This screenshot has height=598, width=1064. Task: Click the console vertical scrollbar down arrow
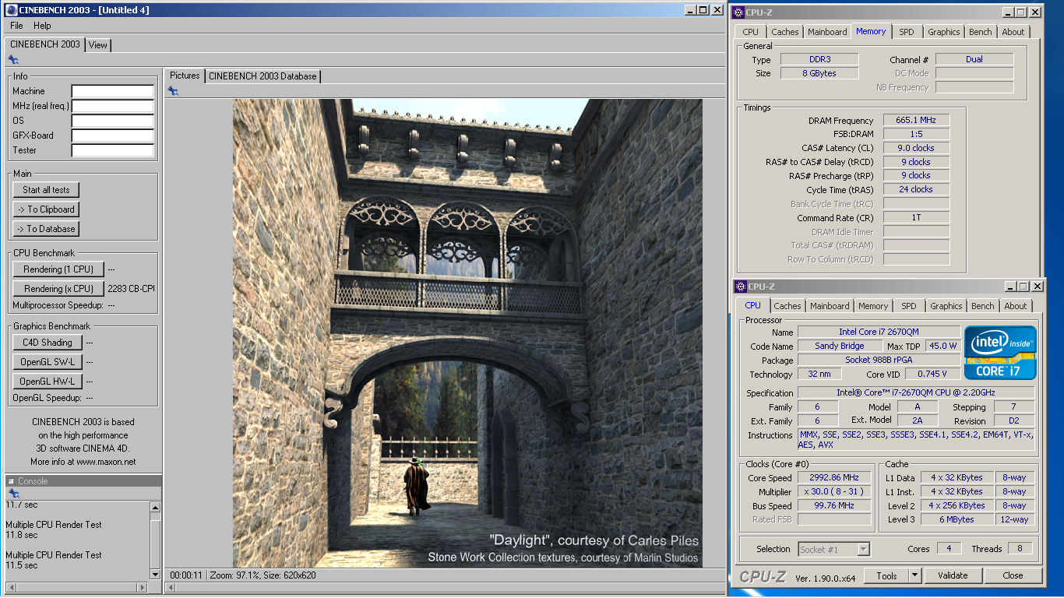pyautogui.click(x=155, y=575)
